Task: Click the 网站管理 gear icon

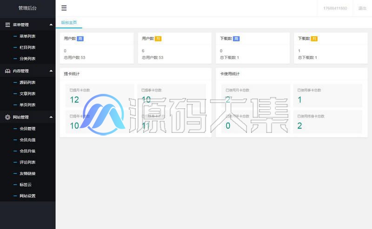Action: 7,117
